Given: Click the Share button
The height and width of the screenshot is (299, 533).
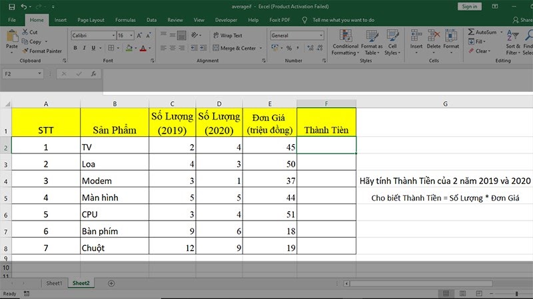Looking at the screenshot, I should tap(523, 20).
